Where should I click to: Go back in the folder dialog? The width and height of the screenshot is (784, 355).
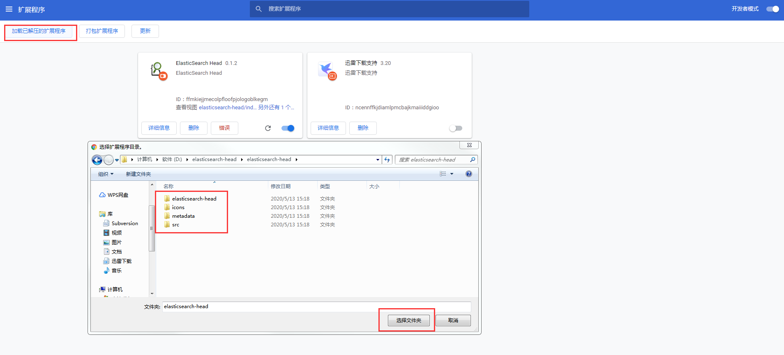pyautogui.click(x=97, y=160)
